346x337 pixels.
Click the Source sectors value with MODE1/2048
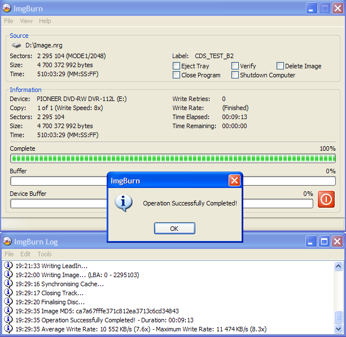72,56
